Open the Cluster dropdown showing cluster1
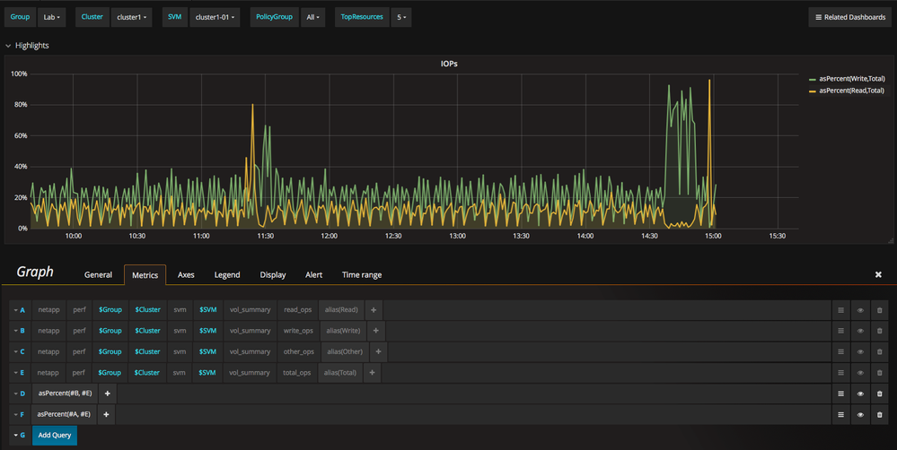 (130, 17)
